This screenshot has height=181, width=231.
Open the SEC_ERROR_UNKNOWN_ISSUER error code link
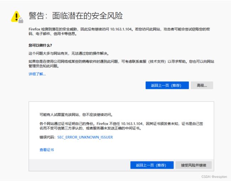click(x=85, y=137)
